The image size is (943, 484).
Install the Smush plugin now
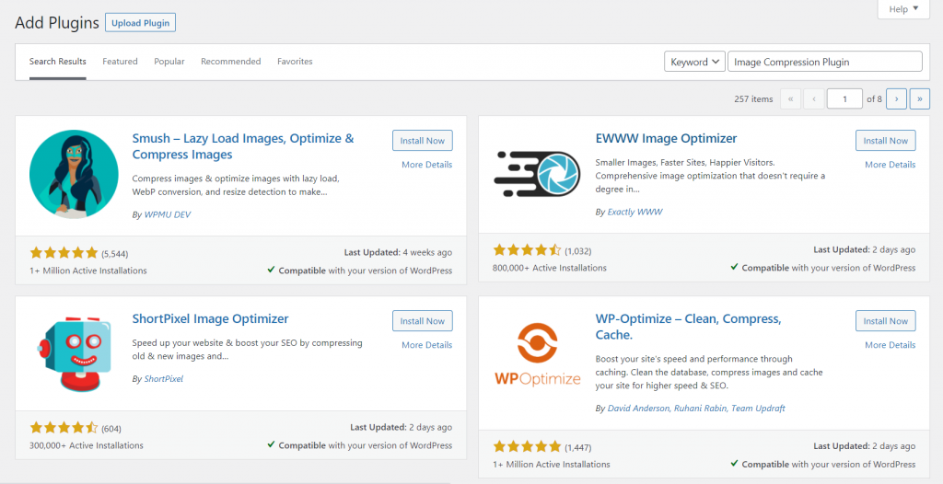click(422, 140)
